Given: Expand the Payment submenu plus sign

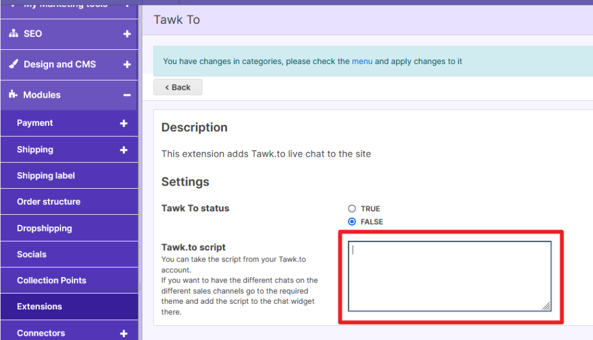Looking at the screenshot, I should point(124,123).
